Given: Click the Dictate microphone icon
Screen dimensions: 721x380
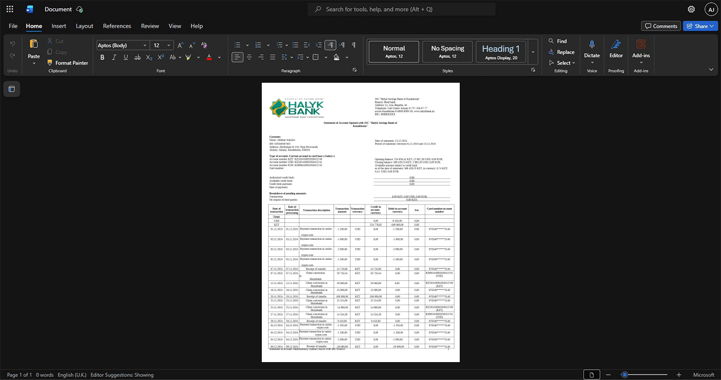Looking at the screenshot, I should [592, 45].
